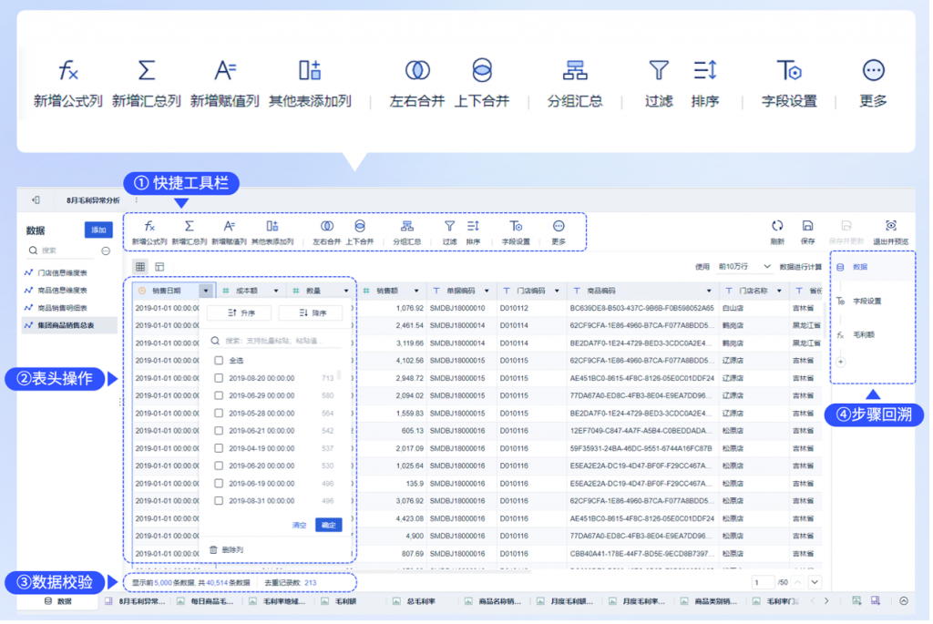Viewport: 933px width, 624px height.
Task: Open 上下合并 in the small editor toolbar
Action: coord(360,232)
